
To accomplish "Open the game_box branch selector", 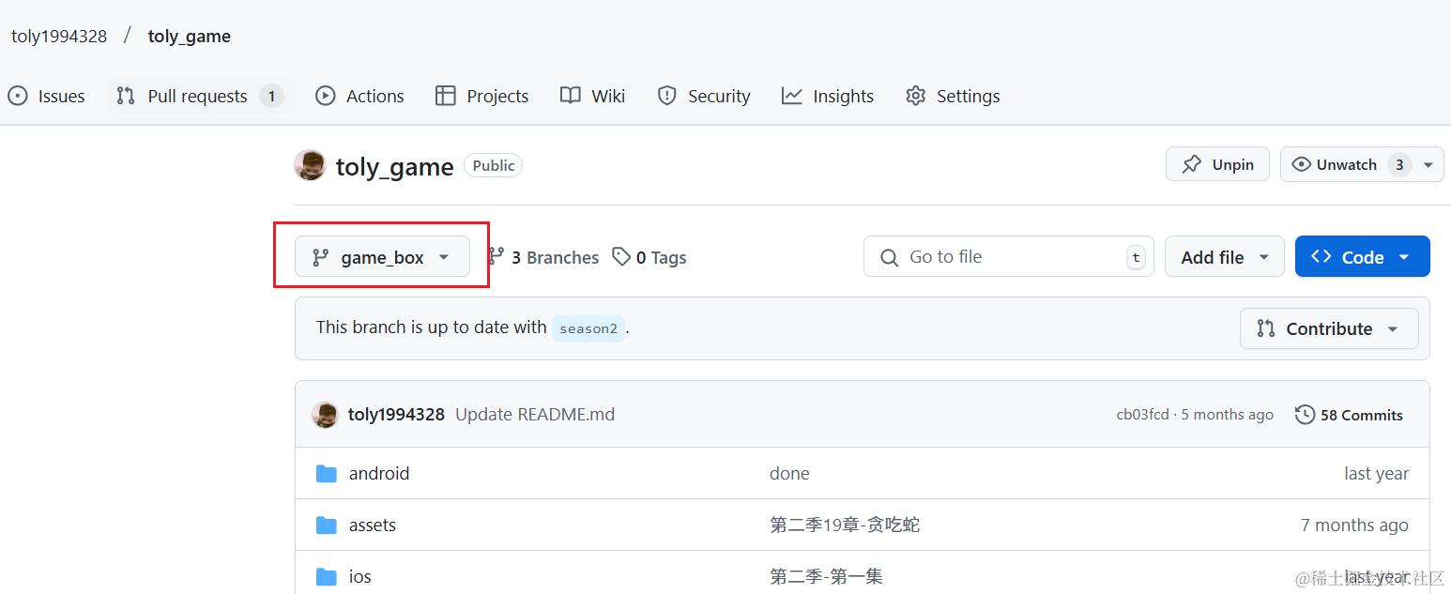I will [x=382, y=257].
